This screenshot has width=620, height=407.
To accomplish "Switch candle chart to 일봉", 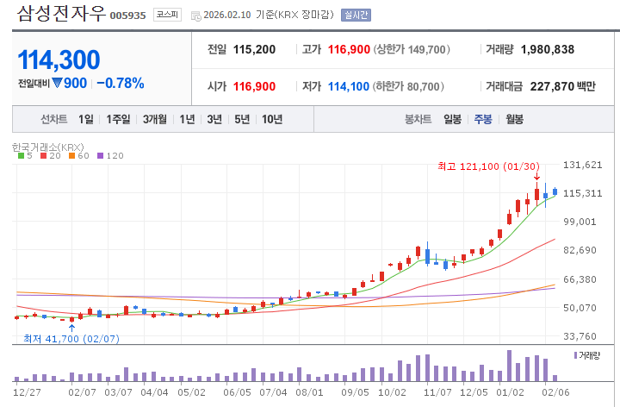I will coord(452,119).
